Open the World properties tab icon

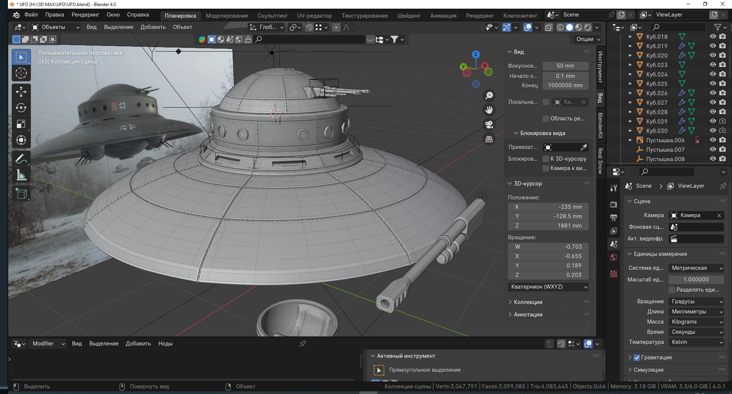coord(614,257)
